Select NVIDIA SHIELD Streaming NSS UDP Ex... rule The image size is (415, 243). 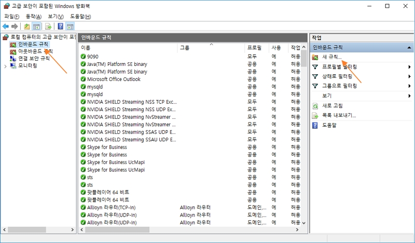click(190, 109)
